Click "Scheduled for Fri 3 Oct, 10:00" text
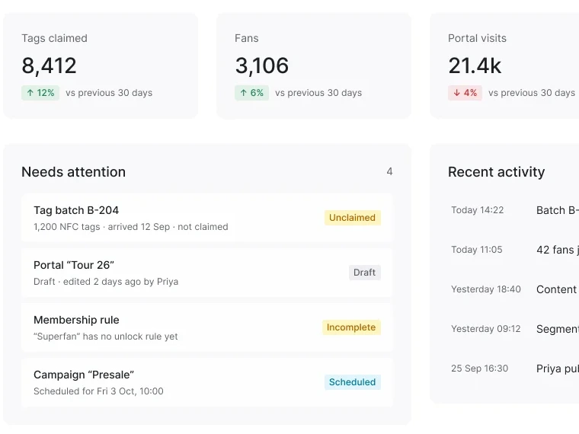The height and width of the screenshot is (434, 579). 98,391
